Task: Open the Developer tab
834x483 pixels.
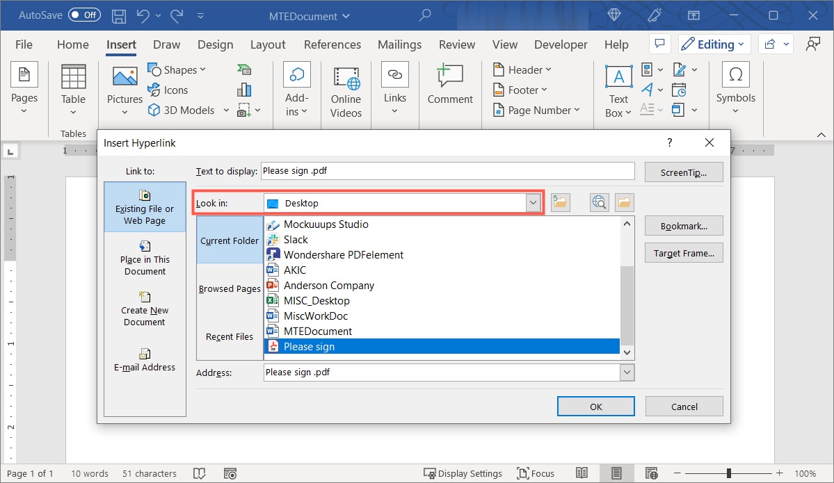Action: [x=561, y=44]
